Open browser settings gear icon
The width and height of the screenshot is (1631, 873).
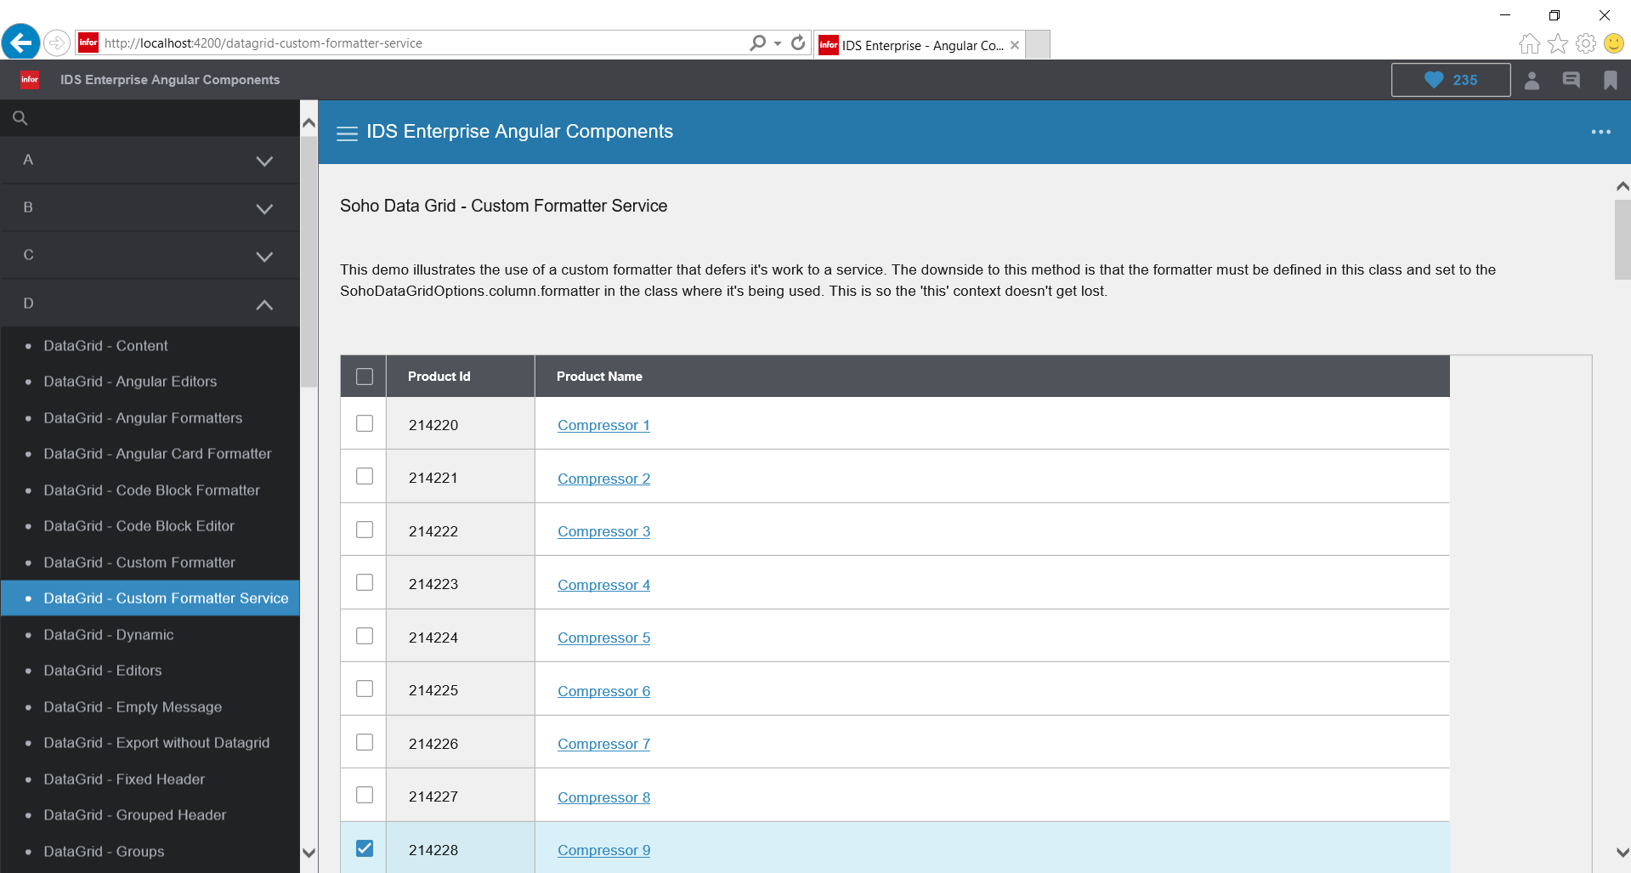[x=1586, y=43]
